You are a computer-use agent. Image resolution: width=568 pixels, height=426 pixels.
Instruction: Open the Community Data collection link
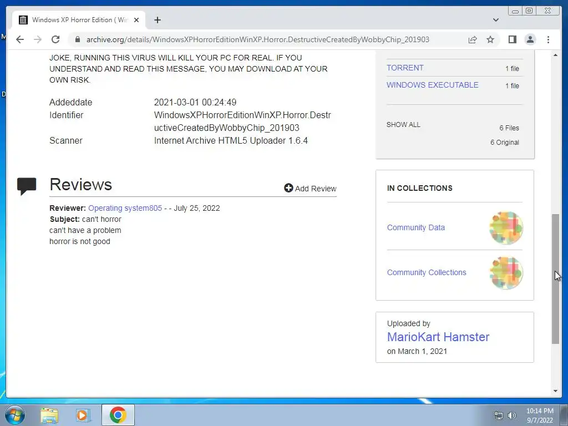point(415,227)
